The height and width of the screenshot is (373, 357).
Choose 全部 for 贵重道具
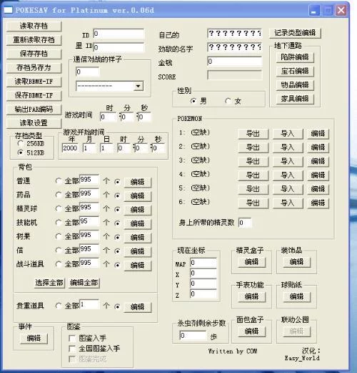click(x=59, y=306)
